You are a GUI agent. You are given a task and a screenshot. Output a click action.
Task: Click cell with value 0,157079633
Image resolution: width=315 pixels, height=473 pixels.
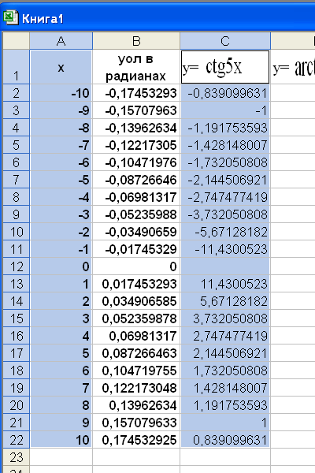[136, 423]
